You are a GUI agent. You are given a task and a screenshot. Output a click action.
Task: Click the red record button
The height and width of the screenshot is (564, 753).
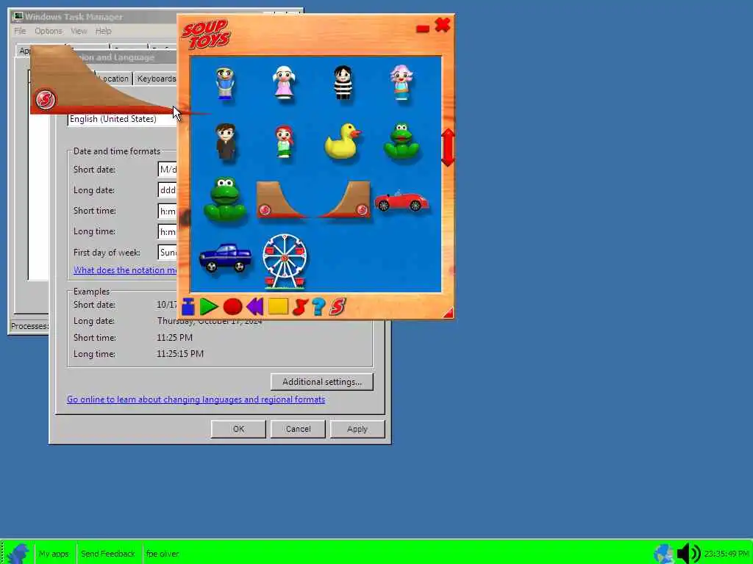233,306
